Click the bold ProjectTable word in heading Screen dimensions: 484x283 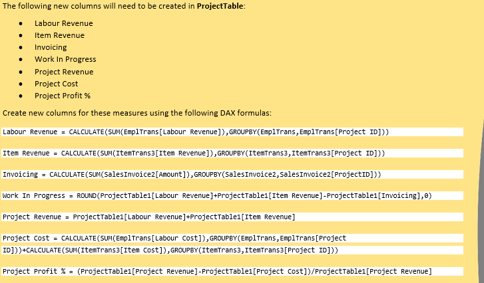220,5
